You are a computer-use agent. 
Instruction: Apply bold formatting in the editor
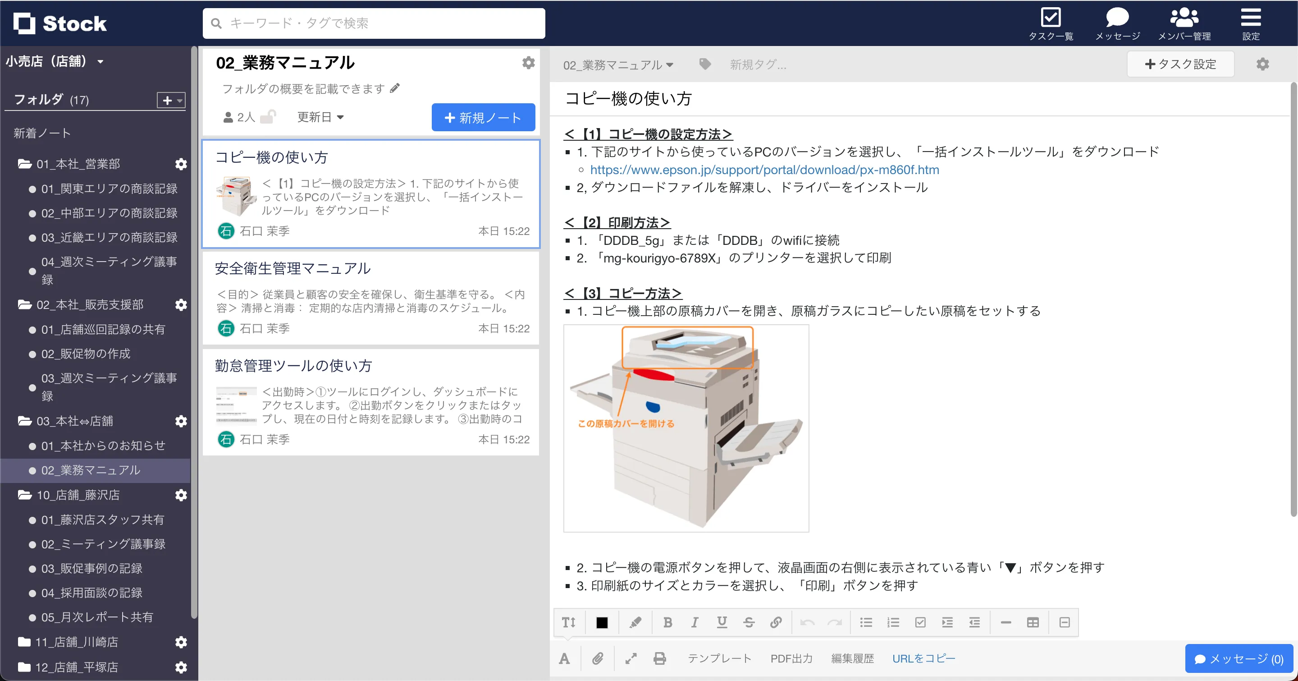pos(667,622)
